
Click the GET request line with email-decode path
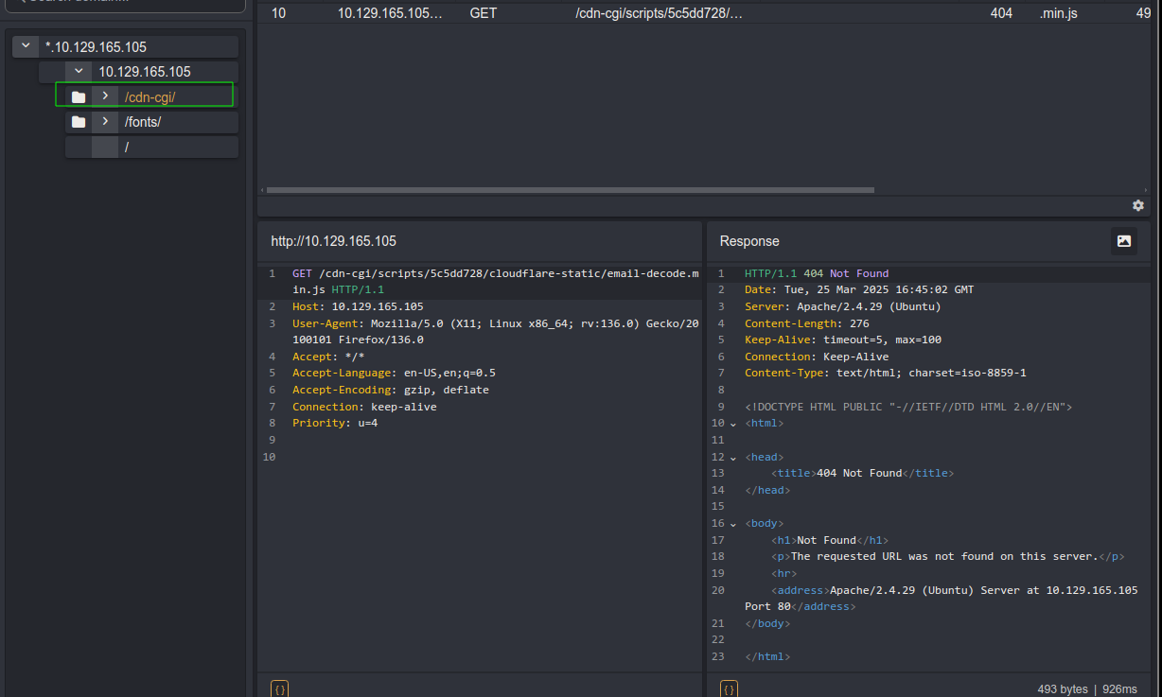[x=496, y=281]
